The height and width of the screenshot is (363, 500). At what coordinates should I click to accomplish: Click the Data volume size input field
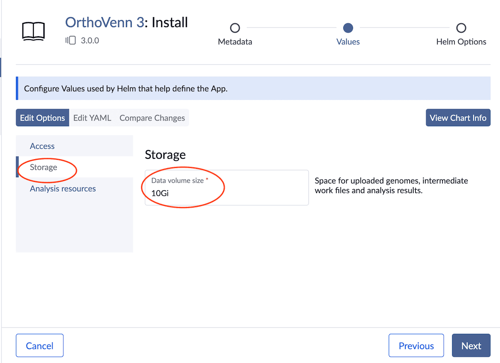(x=227, y=188)
